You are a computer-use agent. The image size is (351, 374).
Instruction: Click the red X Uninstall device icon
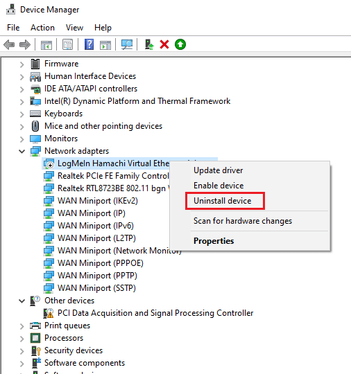[x=164, y=44]
